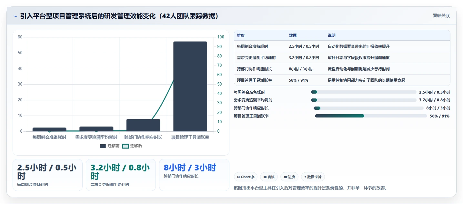Click the 说明 column header
Viewport: 463px width, 204px height.
coord(332,36)
